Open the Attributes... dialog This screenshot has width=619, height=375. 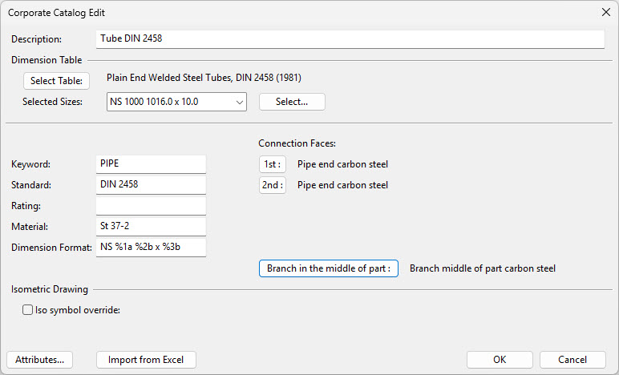pyautogui.click(x=39, y=360)
